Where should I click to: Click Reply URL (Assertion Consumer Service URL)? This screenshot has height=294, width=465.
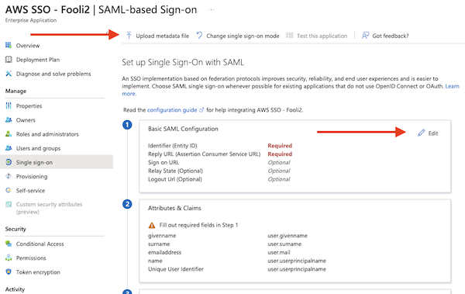(x=204, y=154)
